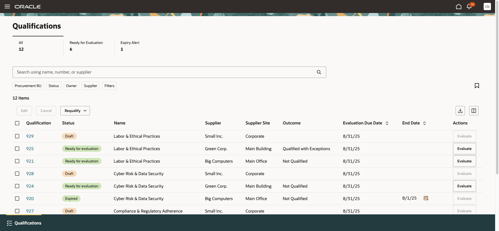Screen dimensions: 499x231
Task: Select the row checkbox for 928
Action: coord(17,174)
